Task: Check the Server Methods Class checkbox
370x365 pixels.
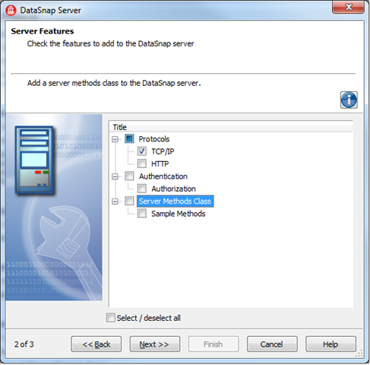Action: (129, 201)
